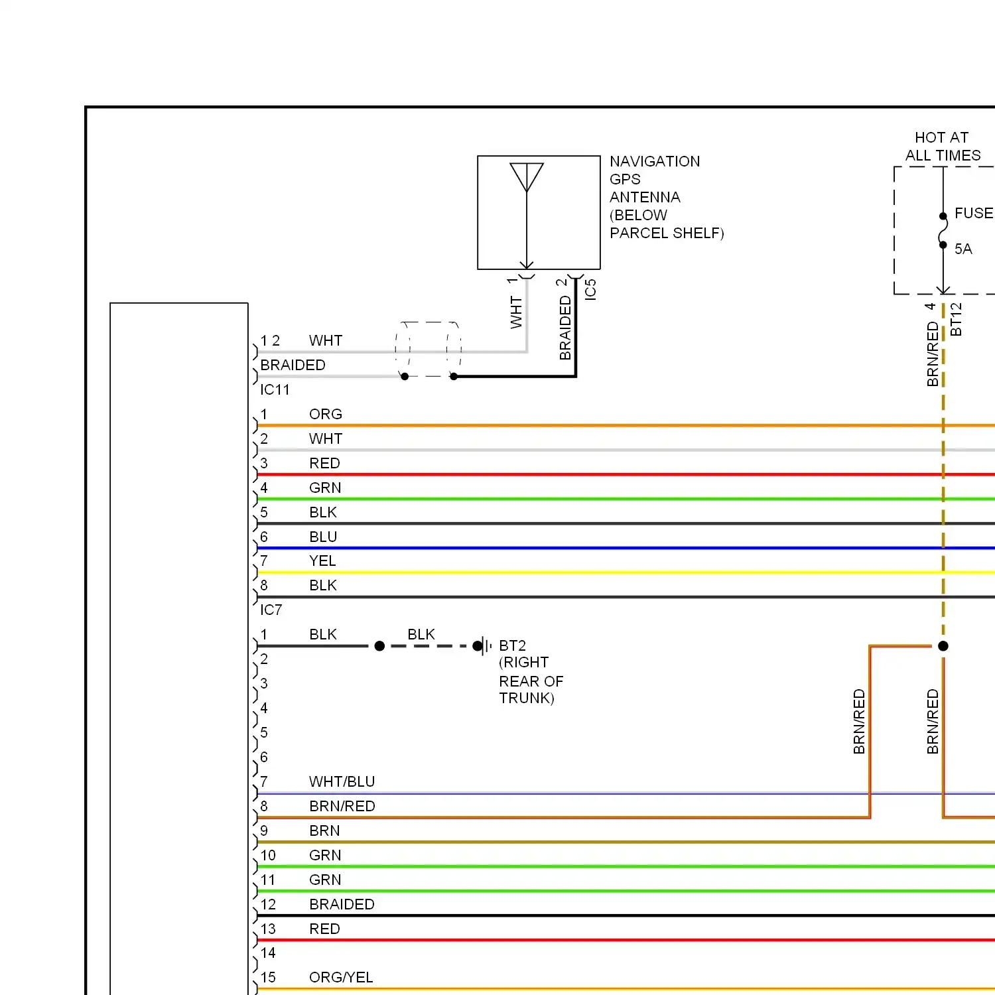Click the vertical WHT label under the antenna
995x995 pixels.
point(516,312)
